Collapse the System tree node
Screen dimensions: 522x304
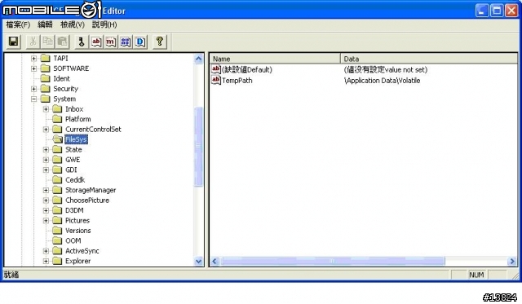pyautogui.click(x=33, y=99)
